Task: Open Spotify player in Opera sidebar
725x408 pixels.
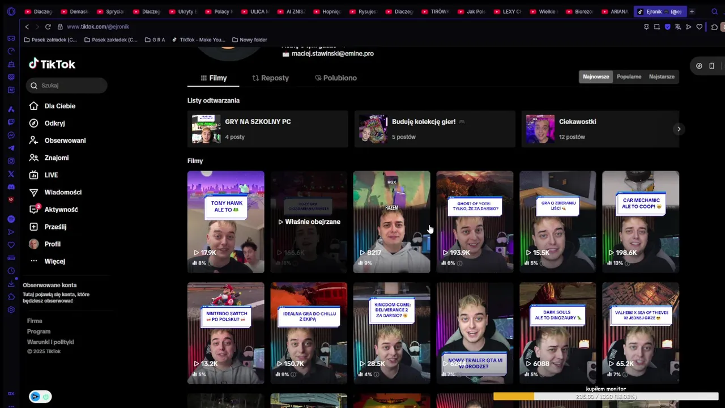Action: pyautogui.click(x=11, y=219)
